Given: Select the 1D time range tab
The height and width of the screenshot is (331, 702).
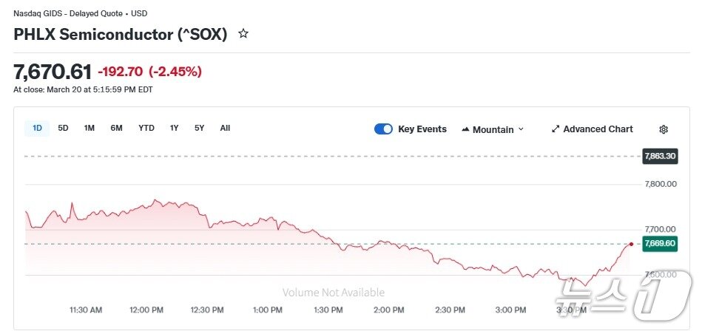Looking at the screenshot, I should tap(37, 128).
